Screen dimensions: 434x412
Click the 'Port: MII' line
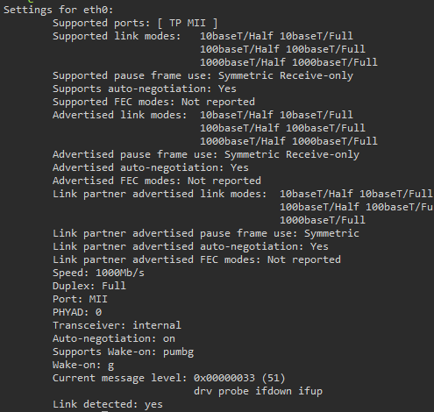(x=80, y=299)
